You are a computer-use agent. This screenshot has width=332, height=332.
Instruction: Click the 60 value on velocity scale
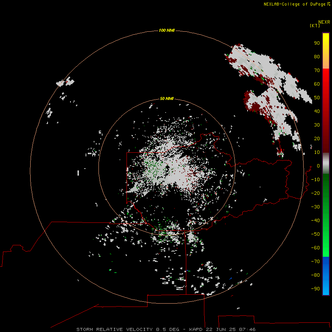pyautogui.click(x=317, y=84)
